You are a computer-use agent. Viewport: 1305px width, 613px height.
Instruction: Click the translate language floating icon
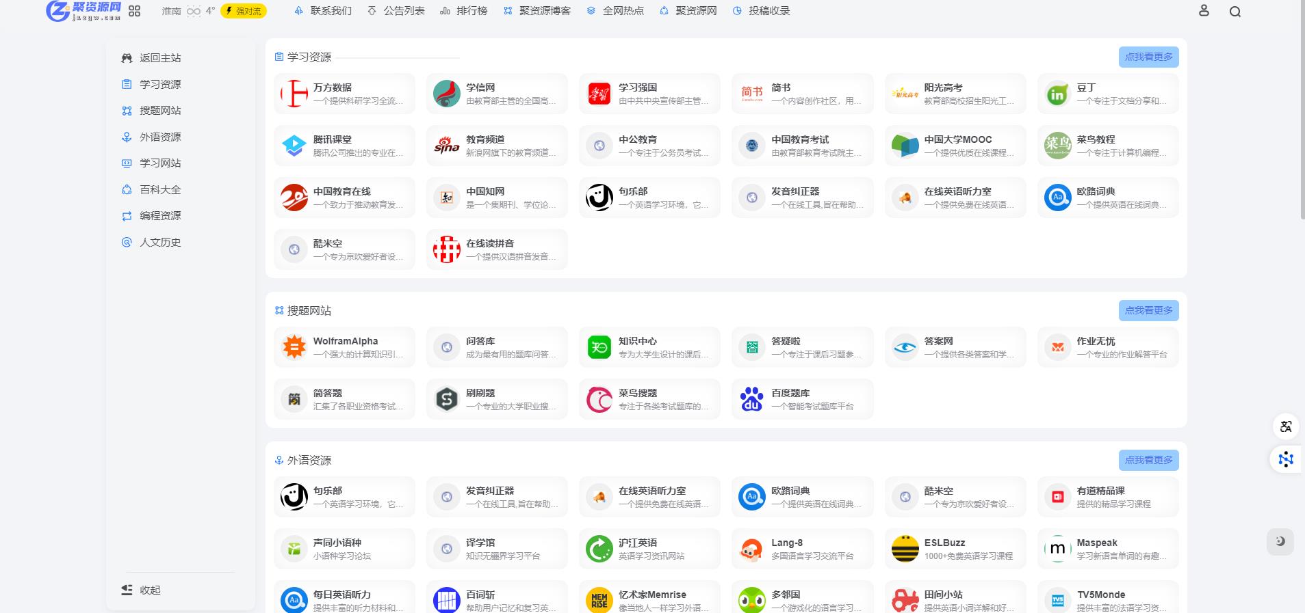[1286, 426]
